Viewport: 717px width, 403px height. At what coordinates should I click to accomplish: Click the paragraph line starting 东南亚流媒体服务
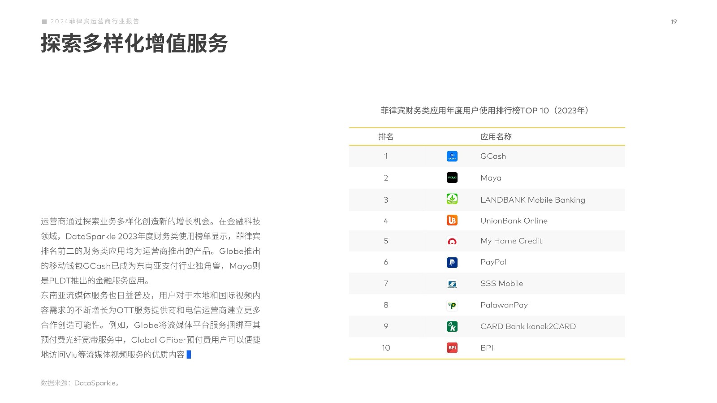click(x=151, y=295)
